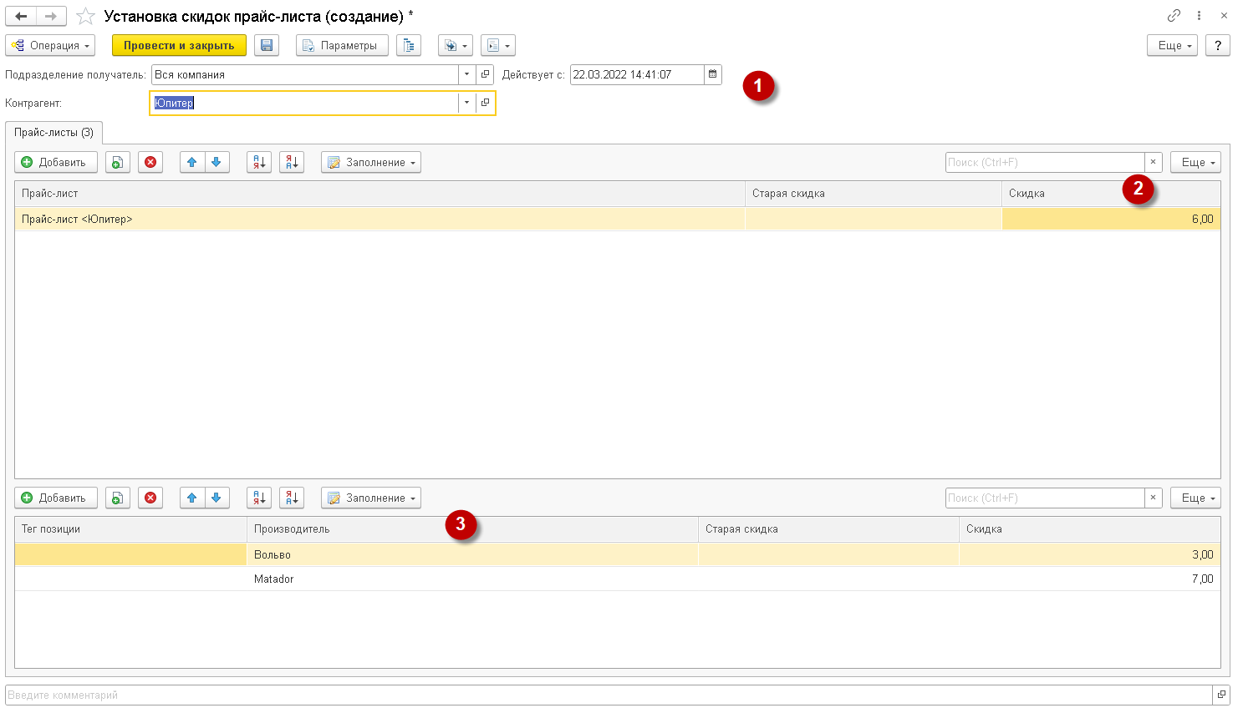
Task: Add this form to favorites with the star
Action: coord(85,16)
